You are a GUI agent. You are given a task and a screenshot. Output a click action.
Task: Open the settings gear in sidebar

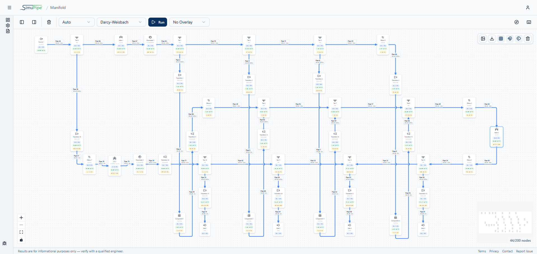coord(8,25)
